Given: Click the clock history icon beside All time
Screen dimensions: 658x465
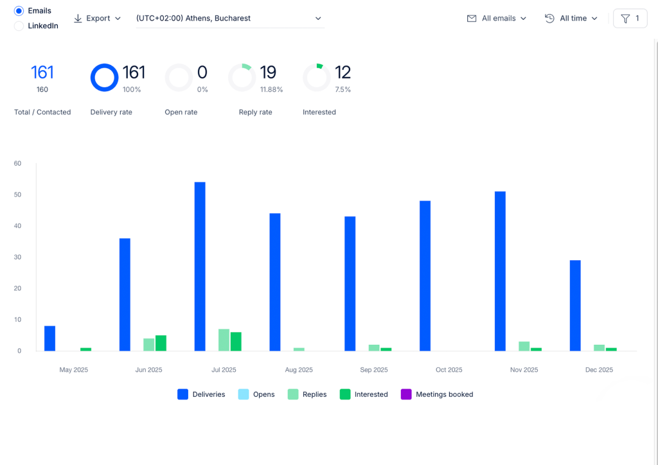Looking at the screenshot, I should [550, 19].
